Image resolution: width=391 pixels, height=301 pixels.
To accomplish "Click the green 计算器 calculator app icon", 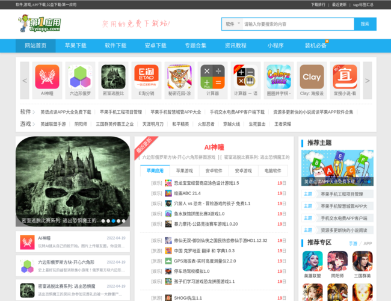I will point(212,77).
